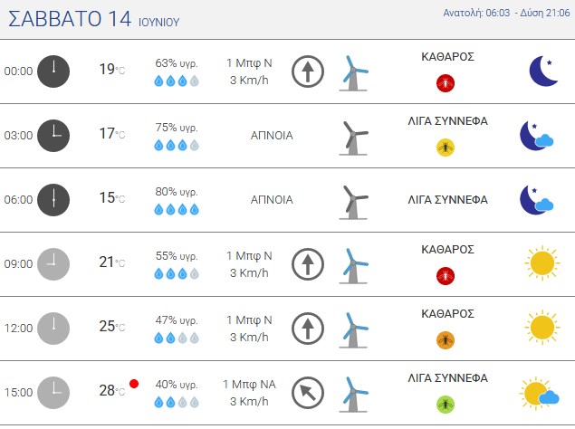Click the north wind arrow at 09:00
Image resolution: width=575 pixels, height=429 pixels.
308,264
